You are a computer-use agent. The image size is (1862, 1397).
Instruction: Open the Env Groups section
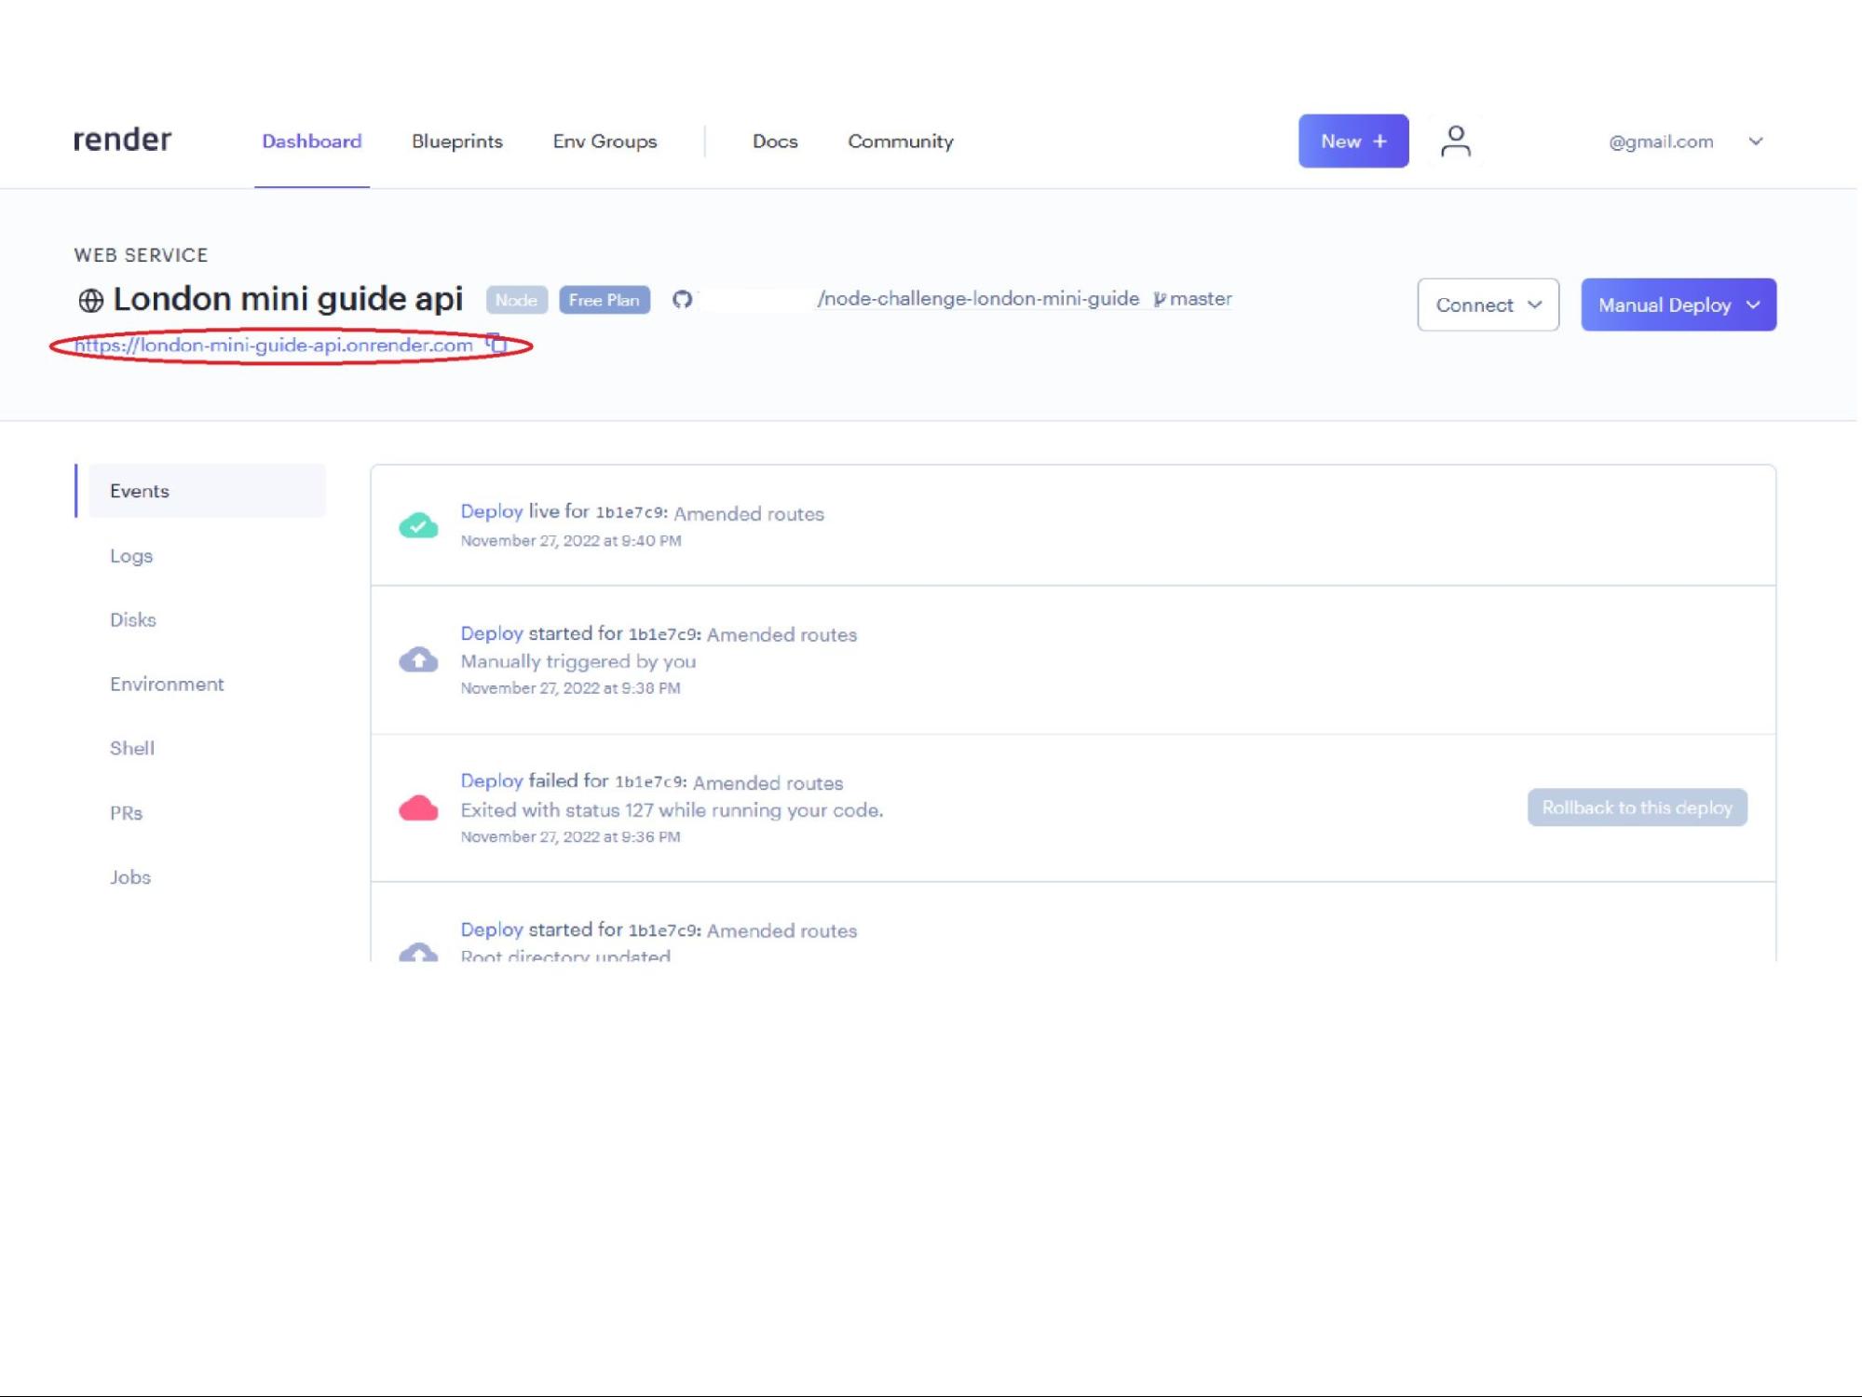[x=604, y=142]
